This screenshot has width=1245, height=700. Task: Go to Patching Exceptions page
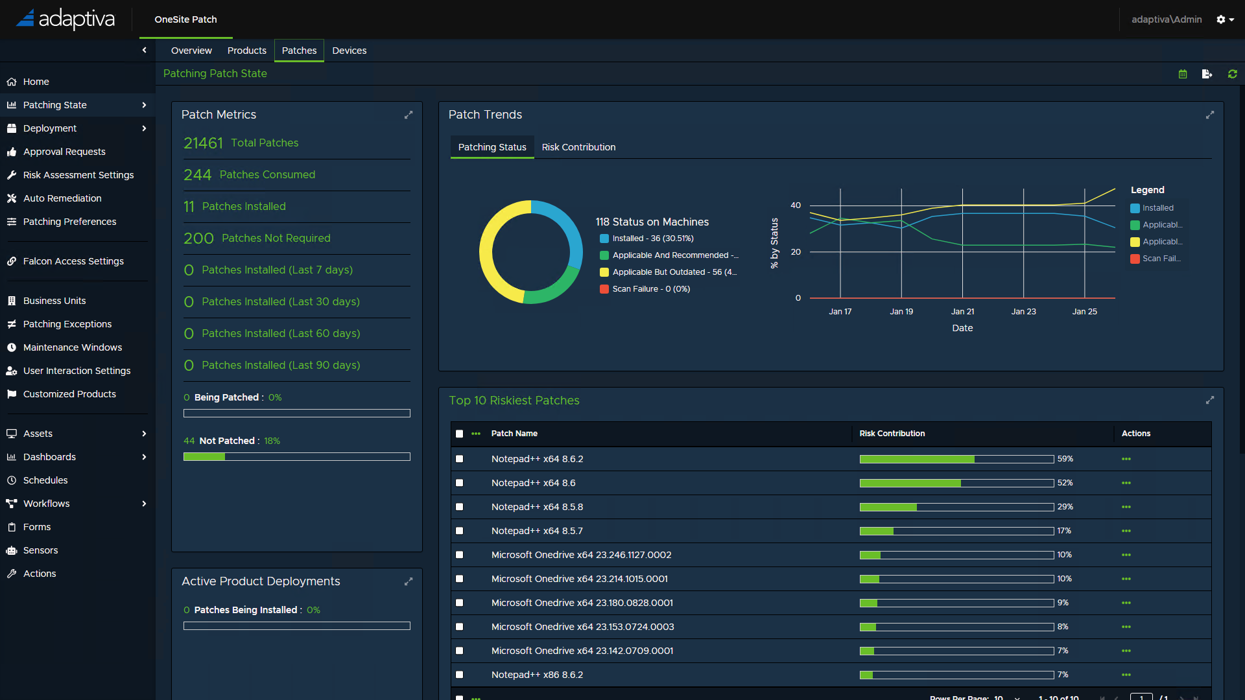[67, 324]
